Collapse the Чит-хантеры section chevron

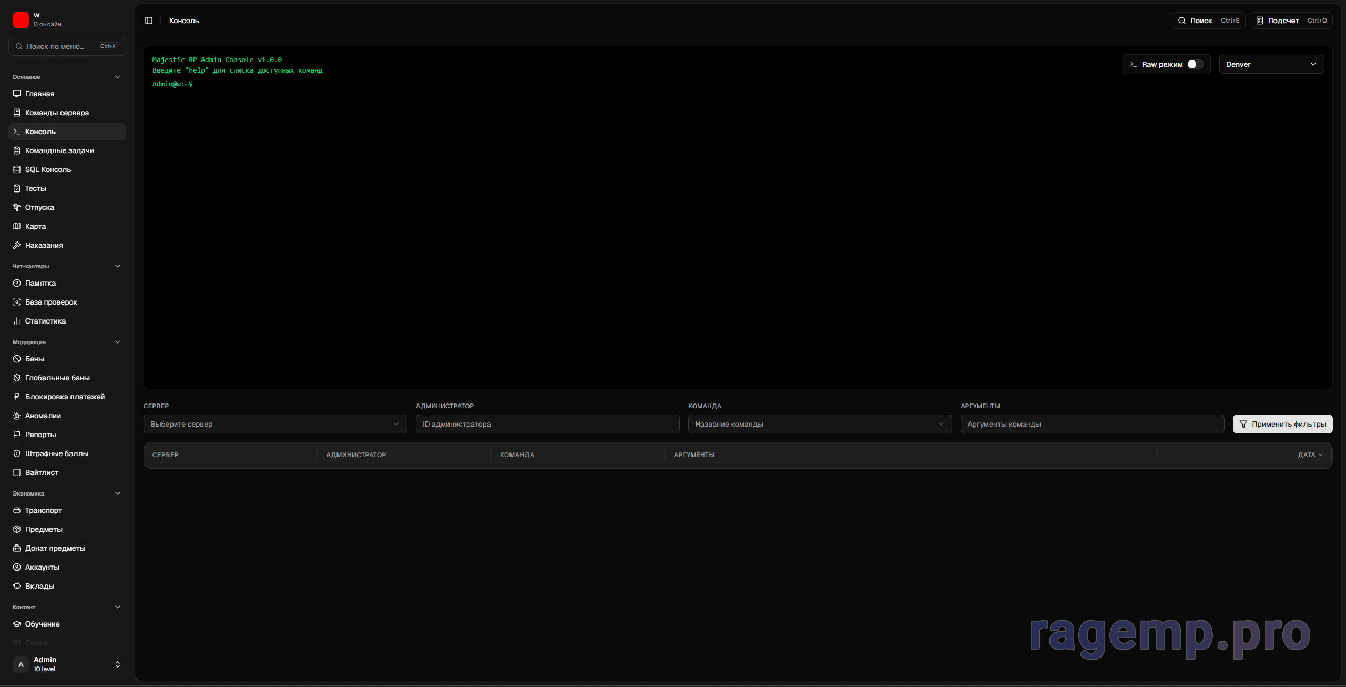[x=118, y=266]
